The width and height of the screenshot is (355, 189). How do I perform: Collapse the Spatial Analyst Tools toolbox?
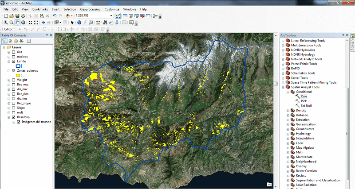pos(283,87)
